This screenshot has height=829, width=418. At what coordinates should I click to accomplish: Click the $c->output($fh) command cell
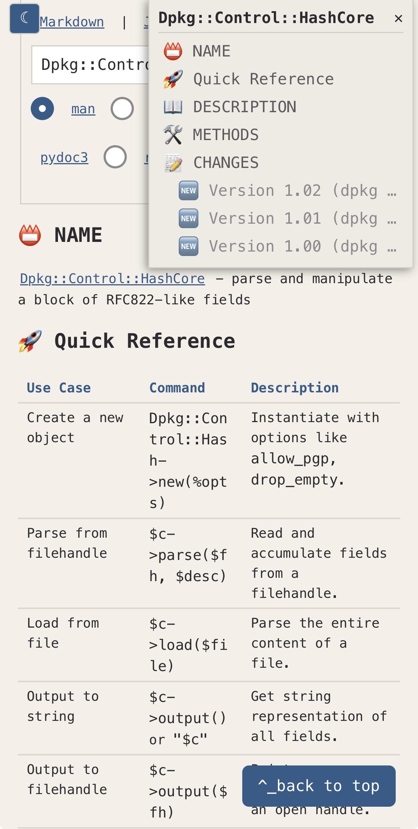click(x=188, y=791)
